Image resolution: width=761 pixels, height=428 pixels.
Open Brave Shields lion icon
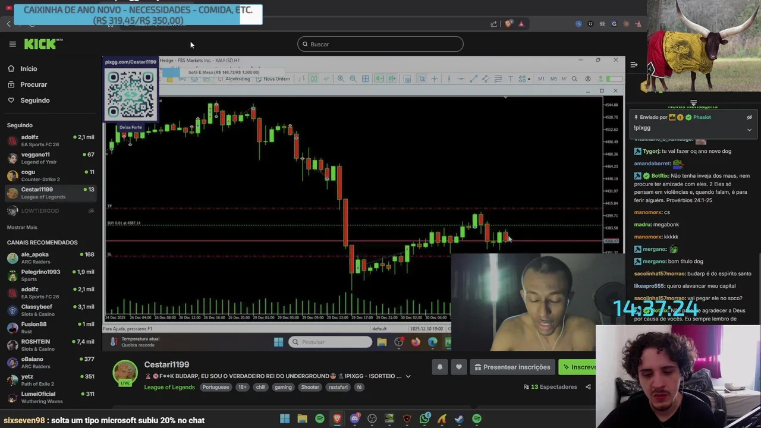point(508,24)
